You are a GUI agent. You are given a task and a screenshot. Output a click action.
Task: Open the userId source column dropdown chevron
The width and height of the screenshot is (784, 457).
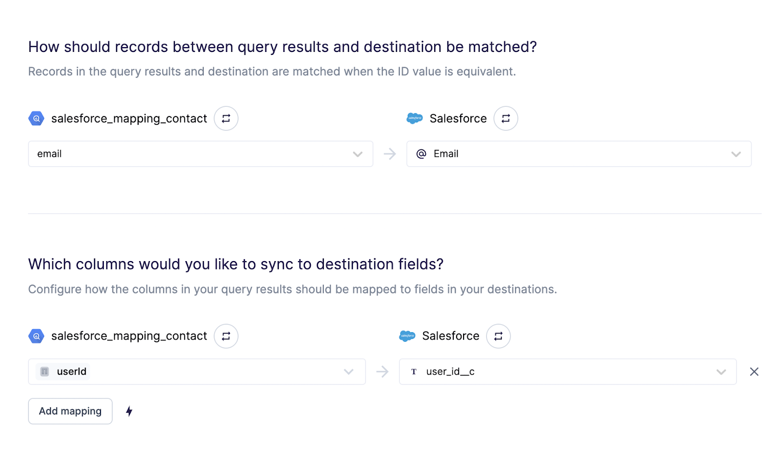348,372
